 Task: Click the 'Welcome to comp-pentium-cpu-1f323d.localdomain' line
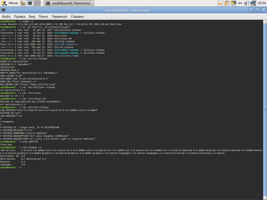30,102
